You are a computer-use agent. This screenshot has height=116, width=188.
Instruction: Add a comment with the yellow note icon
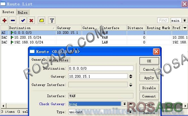(x=41, y=20)
